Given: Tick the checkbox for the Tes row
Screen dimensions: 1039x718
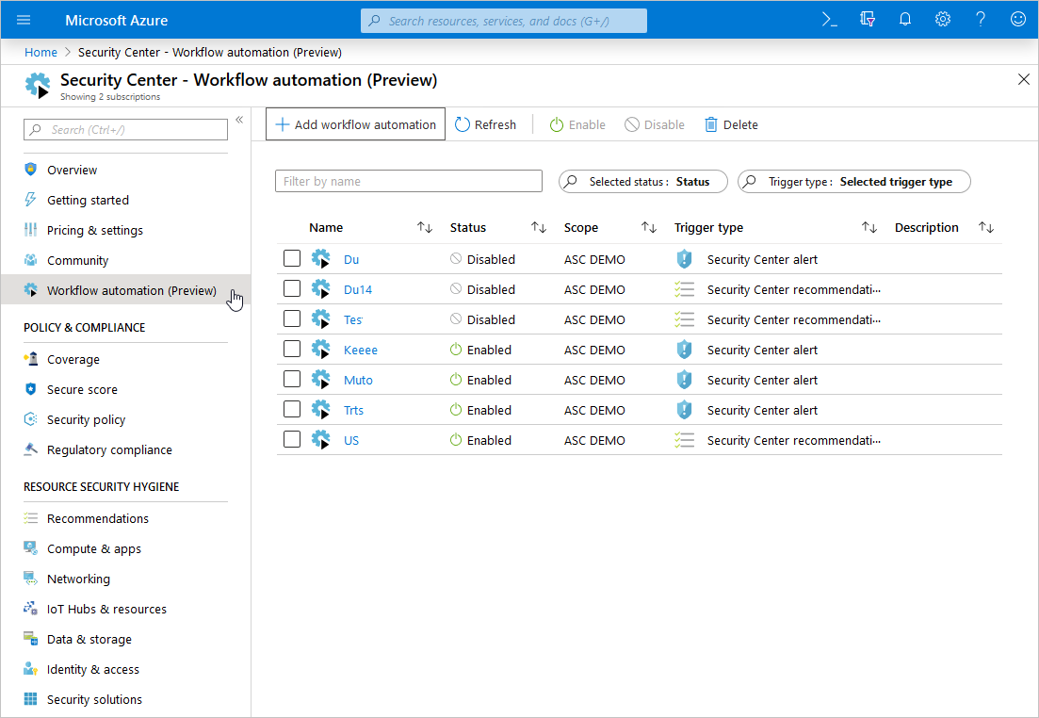Looking at the screenshot, I should point(292,318).
